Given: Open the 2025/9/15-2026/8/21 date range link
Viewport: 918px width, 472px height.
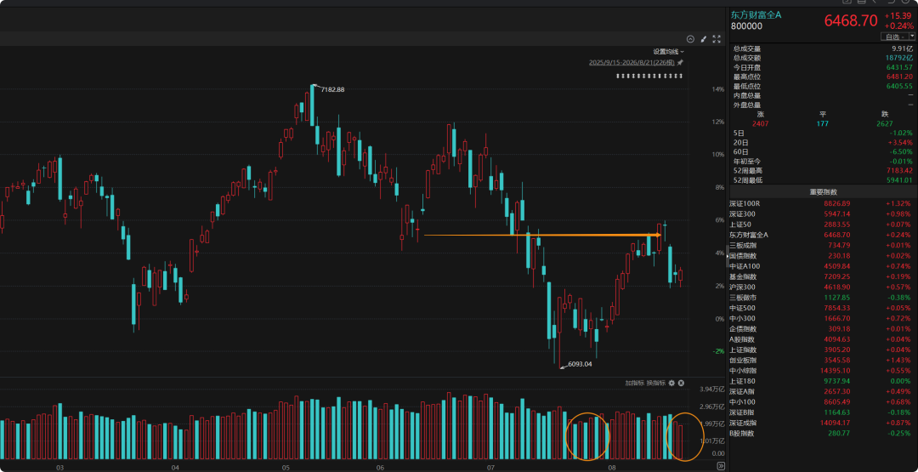Looking at the screenshot, I should click(x=632, y=62).
